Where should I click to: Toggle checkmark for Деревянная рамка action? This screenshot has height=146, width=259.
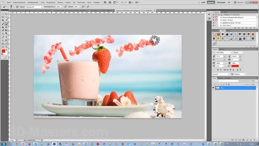213,23
